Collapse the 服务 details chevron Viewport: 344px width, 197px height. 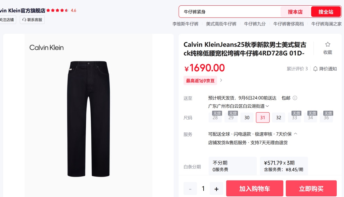tap(296, 134)
